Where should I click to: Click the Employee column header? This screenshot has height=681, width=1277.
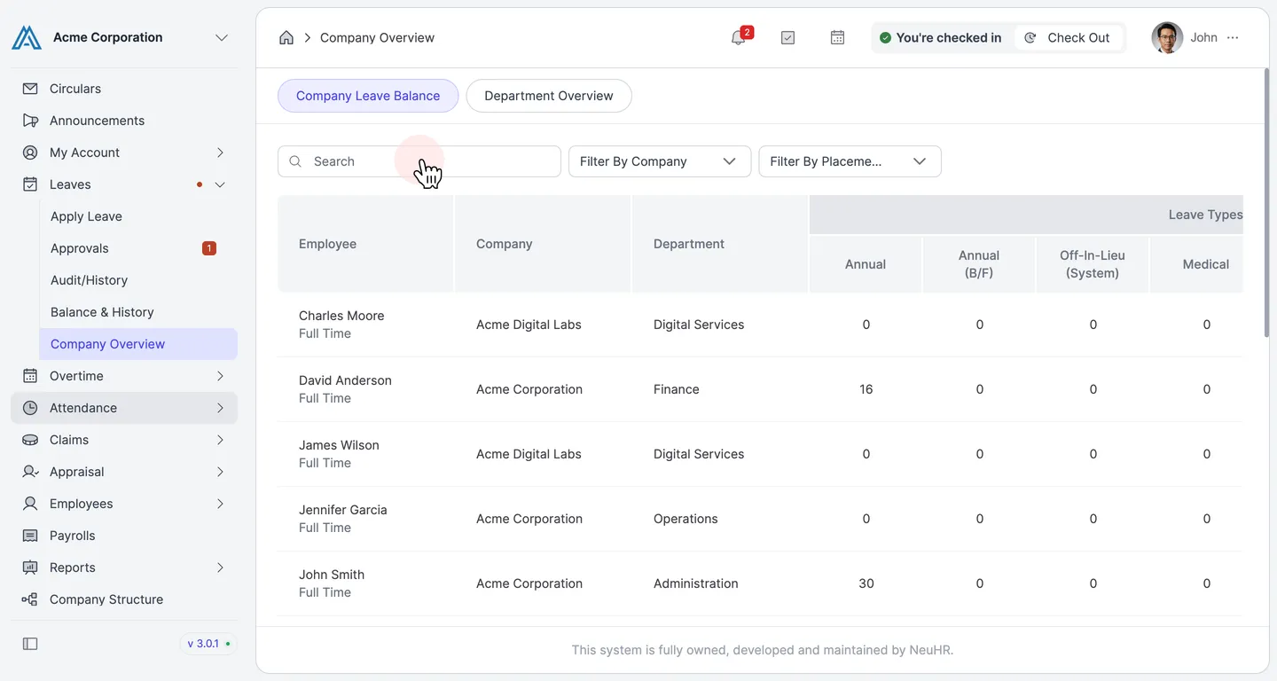click(365, 244)
